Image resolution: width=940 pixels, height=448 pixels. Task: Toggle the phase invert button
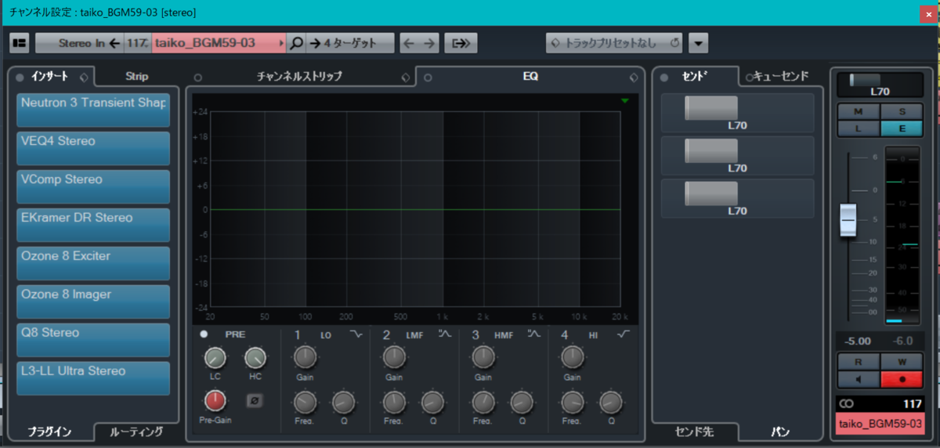pyautogui.click(x=254, y=401)
